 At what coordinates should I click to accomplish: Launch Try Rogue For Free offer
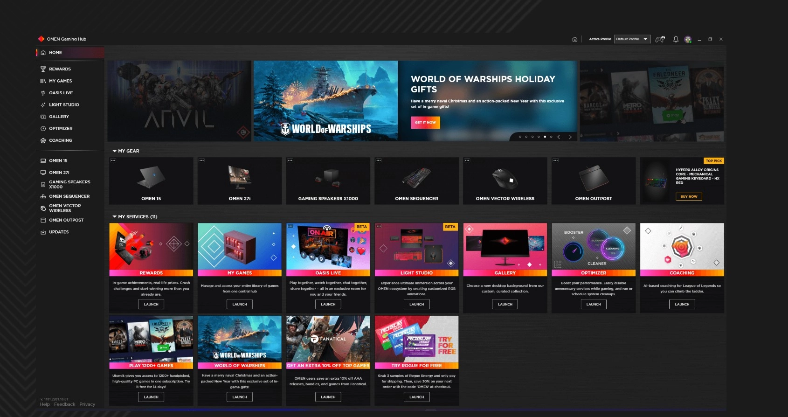(417, 397)
